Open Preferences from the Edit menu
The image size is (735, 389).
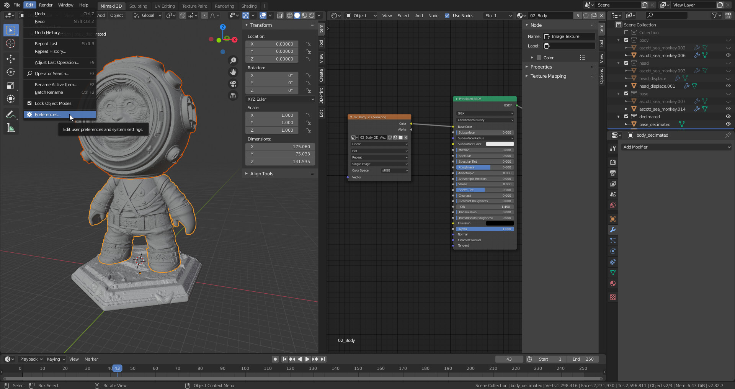click(x=47, y=114)
